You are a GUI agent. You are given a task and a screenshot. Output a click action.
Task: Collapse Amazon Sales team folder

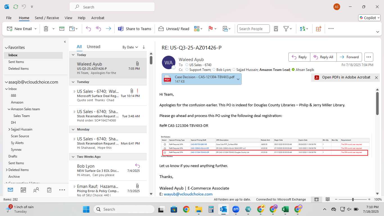pyautogui.click(x=9, y=109)
